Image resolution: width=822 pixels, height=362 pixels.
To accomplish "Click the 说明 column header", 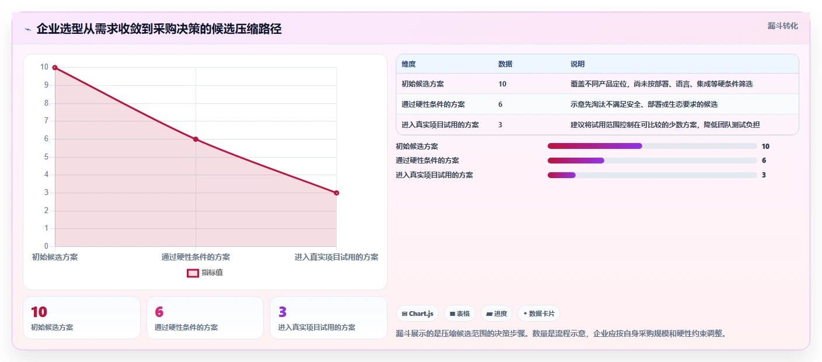I will [x=577, y=64].
